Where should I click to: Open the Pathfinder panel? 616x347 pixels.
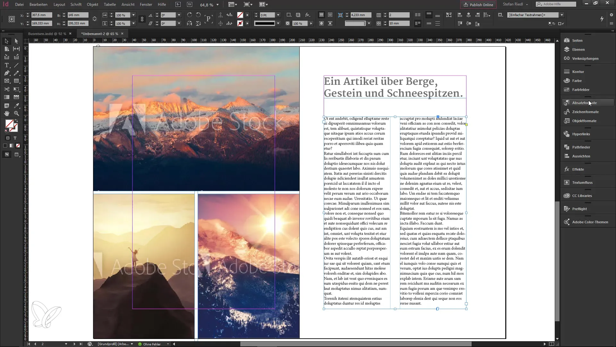coord(588,147)
